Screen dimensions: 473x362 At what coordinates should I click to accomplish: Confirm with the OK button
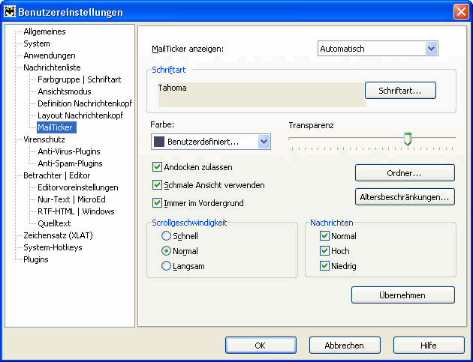pyautogui.click(x=261, y=345)
